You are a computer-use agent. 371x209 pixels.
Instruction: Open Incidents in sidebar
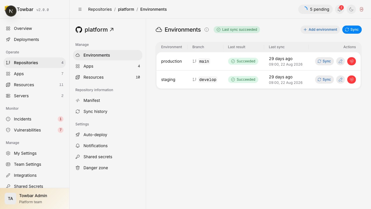click(x=35, y=119)
